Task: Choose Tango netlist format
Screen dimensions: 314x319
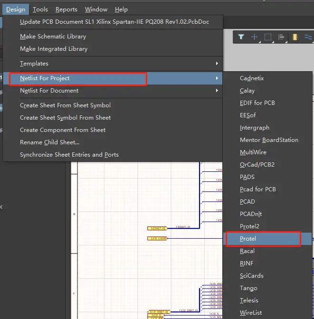Action: (268, 288)
